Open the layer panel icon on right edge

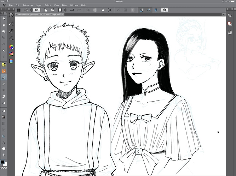click(230, 23)
